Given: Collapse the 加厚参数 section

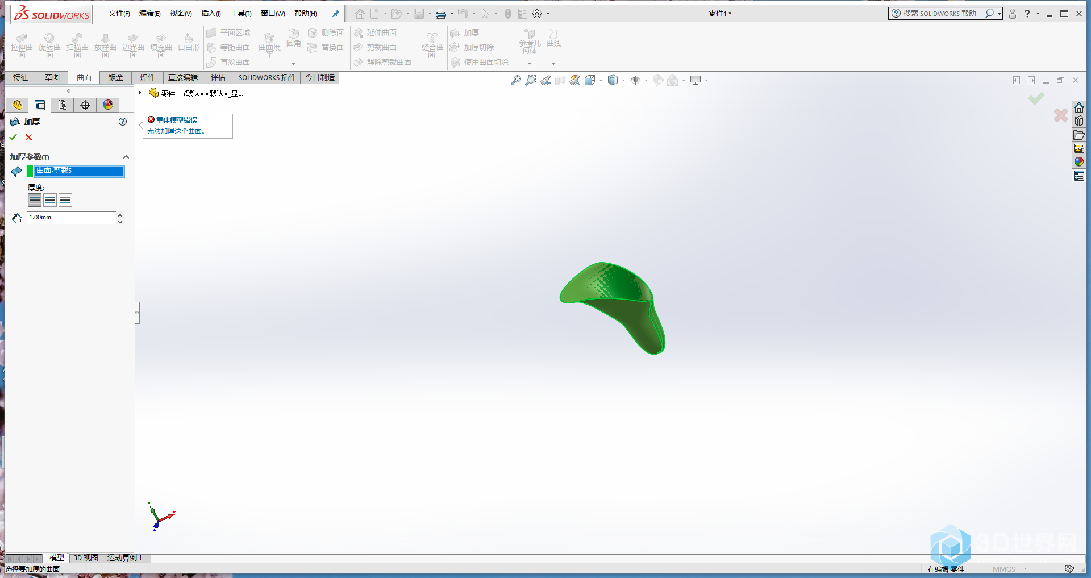Looking at the screenshot, I should 126,157.
